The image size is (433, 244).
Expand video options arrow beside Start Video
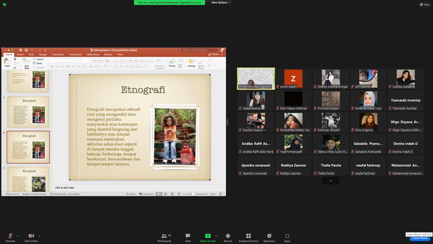point(39,236)
